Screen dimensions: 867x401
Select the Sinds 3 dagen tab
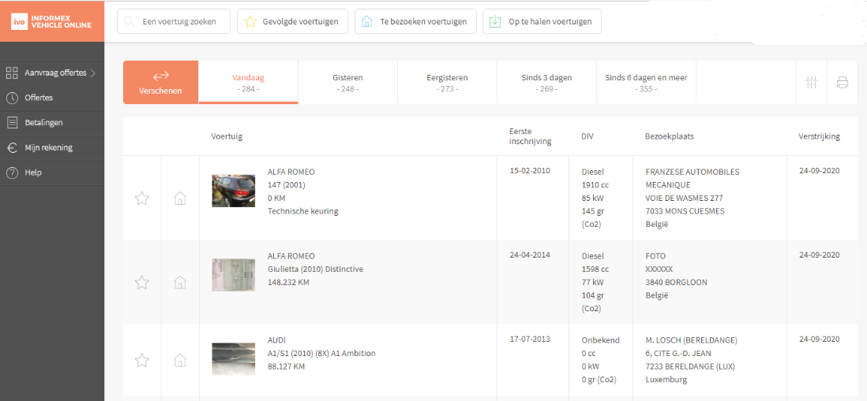(x=546, y=82)
